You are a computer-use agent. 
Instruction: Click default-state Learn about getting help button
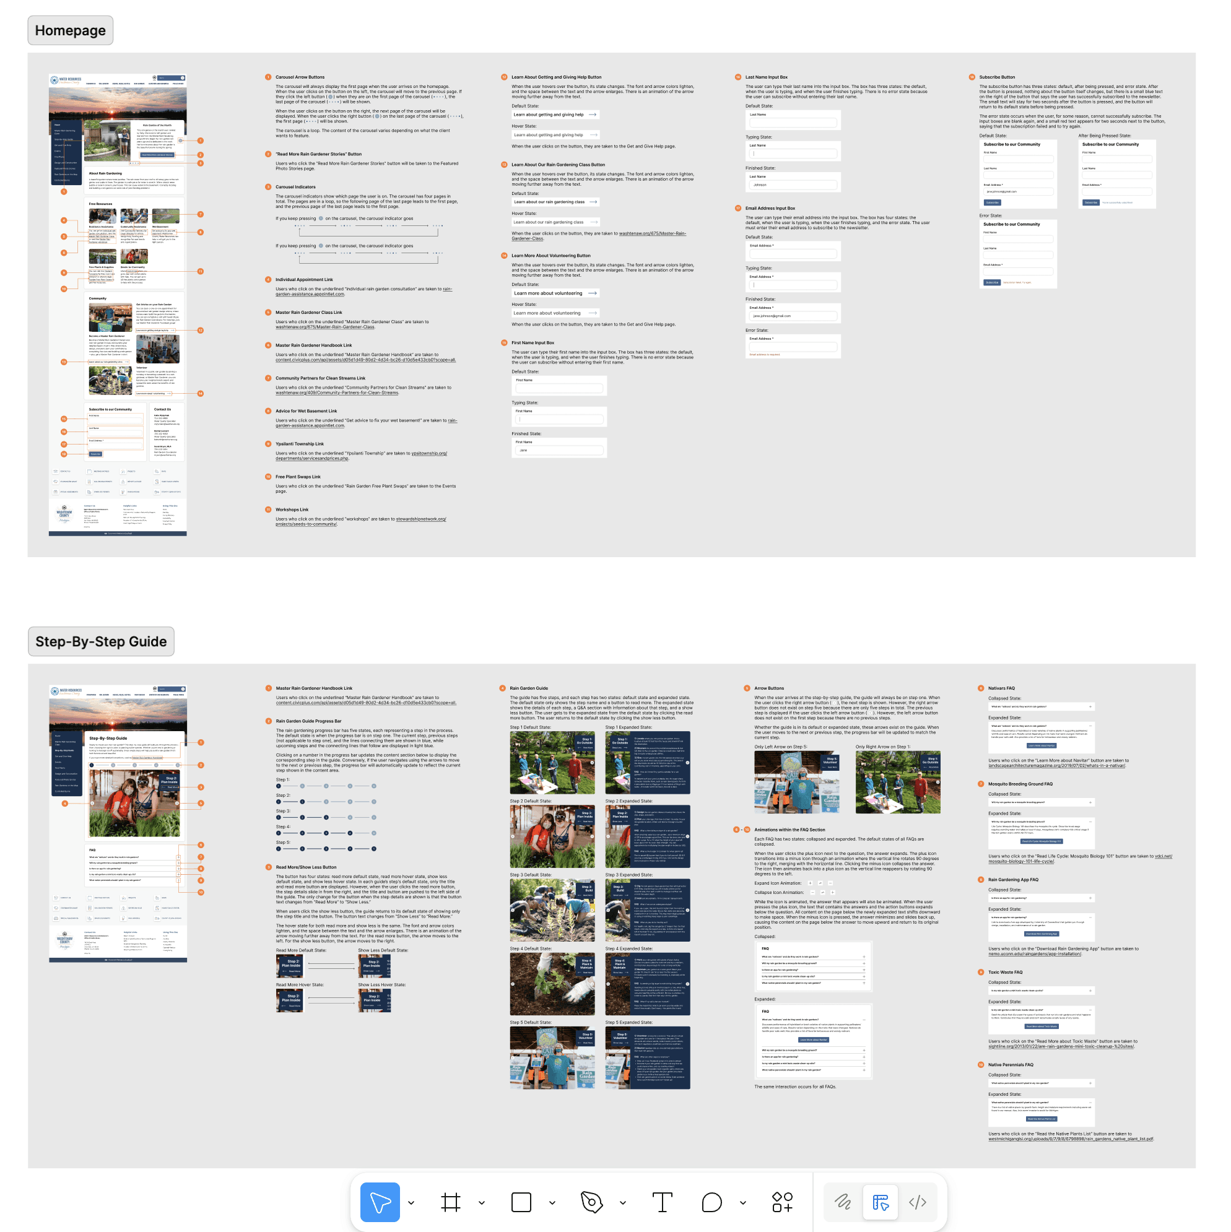click(x=555, y=115)
